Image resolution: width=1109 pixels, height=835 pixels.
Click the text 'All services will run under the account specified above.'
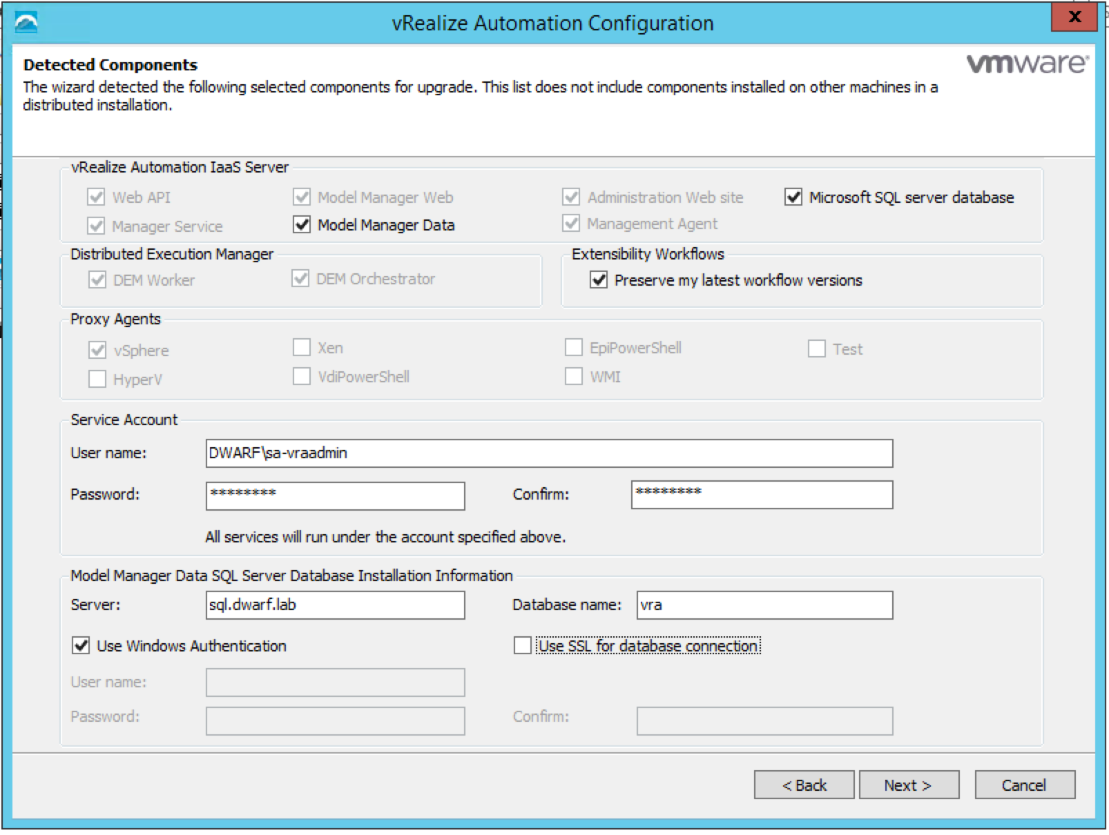pyautogui.click(x=385, y=537)
